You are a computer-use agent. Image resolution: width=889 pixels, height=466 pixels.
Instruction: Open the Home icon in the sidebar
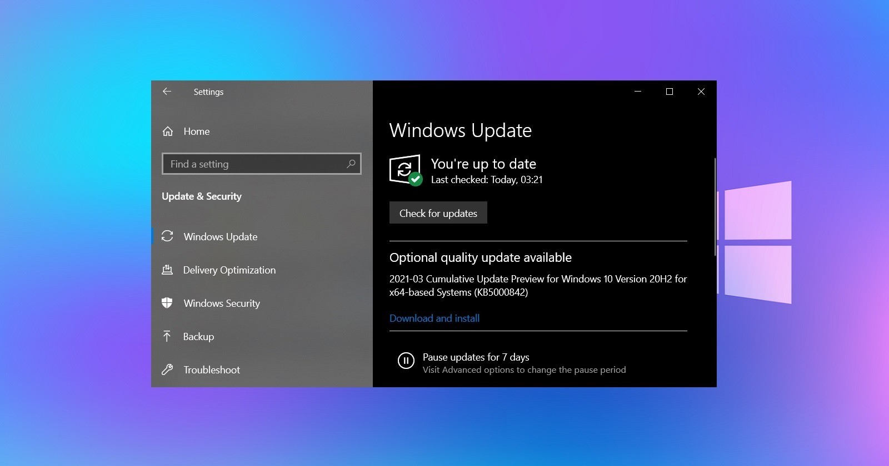tap(167, 131)
